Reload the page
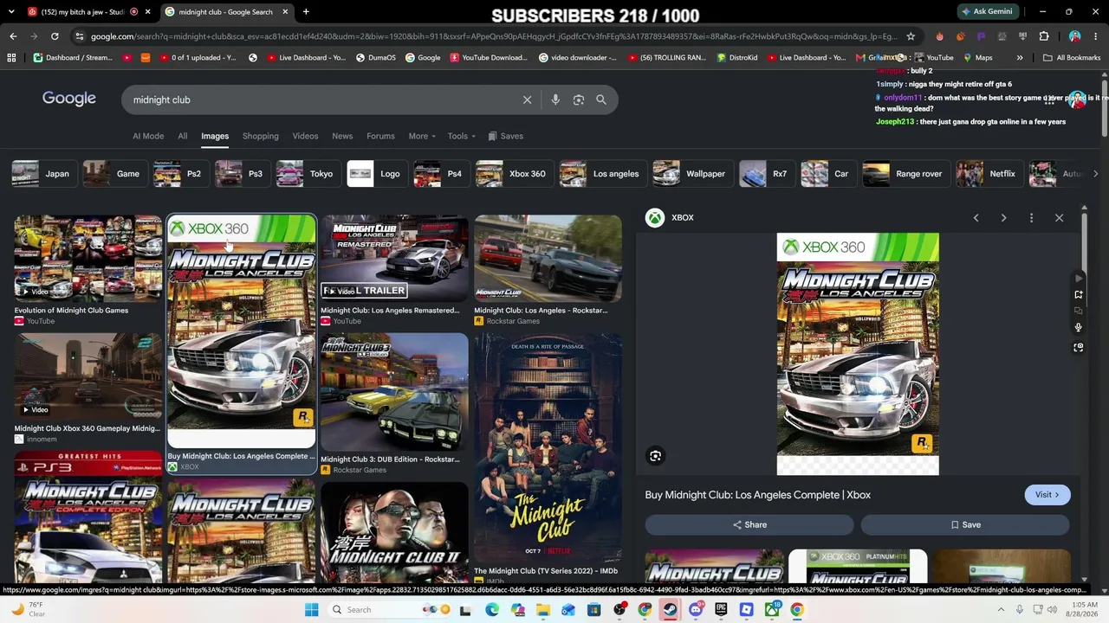This screenshot has height=623, width=1109. [55, 36]
